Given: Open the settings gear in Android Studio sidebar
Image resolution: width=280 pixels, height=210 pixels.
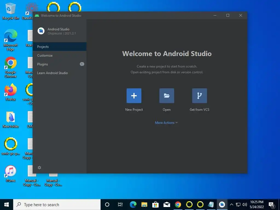Looking at the screenshot, I should pos(39,168).
